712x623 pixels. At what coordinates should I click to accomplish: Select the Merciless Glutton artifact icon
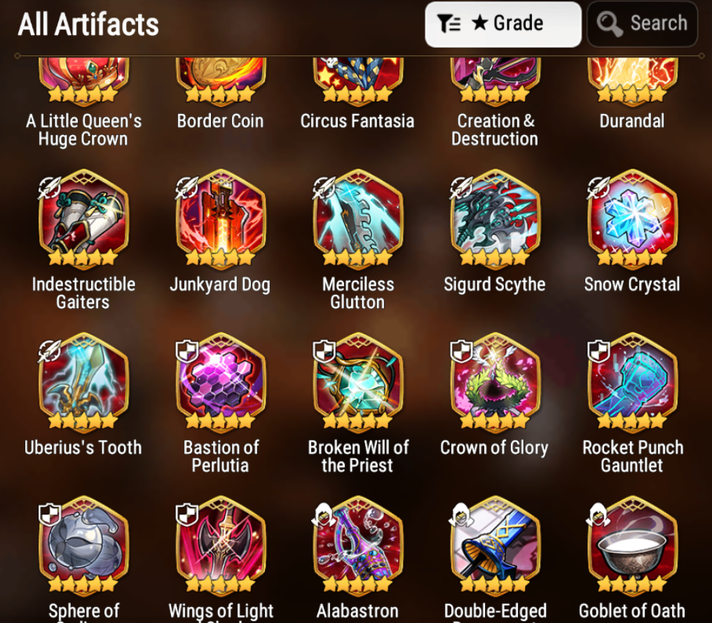(x=358, y=218)
